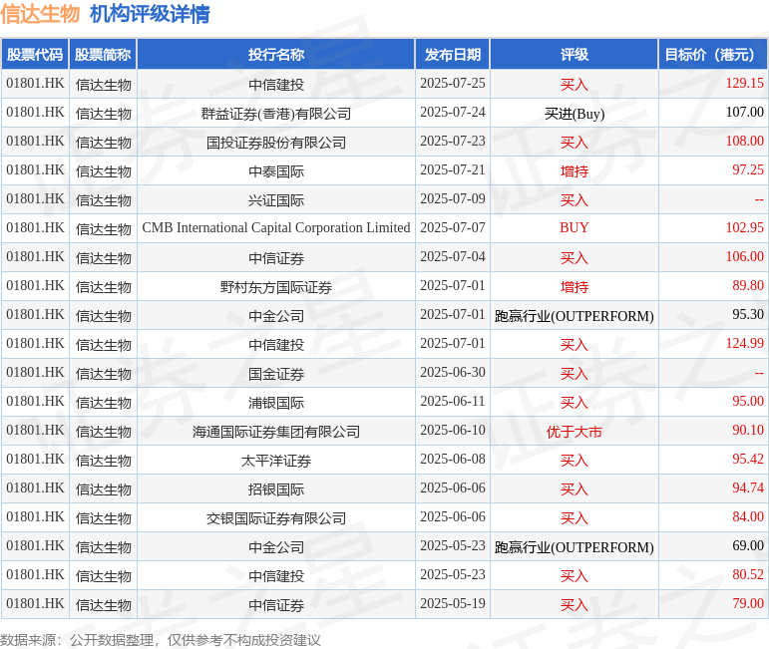Select the 股票代码 column header
The width and height of the screenshot is (769, 649).
[x=35, y=55]
